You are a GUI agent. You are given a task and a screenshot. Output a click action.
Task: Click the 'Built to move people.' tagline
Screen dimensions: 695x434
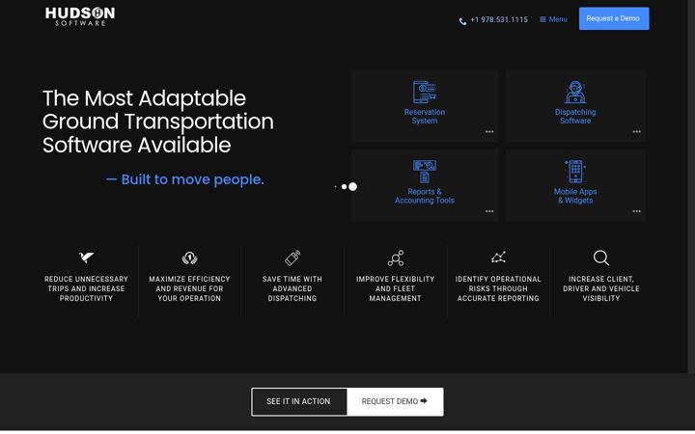click(184, 179)
